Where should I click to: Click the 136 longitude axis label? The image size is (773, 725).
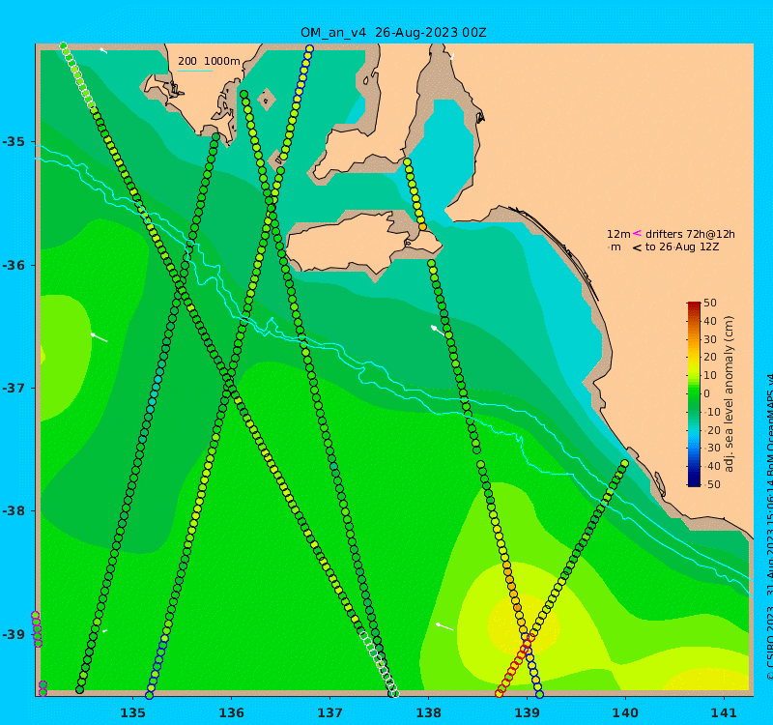[231, 712]
